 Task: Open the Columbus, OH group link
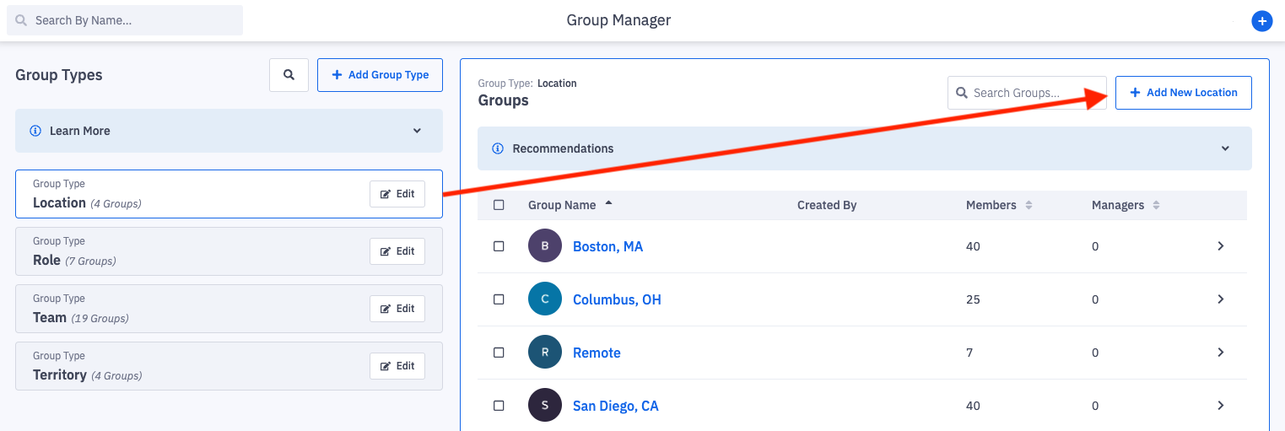coord(617,299)
